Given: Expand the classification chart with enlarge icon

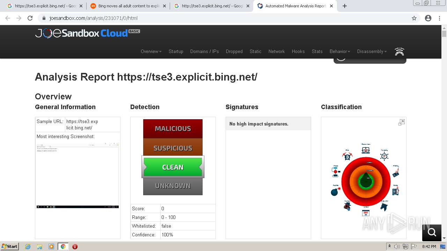Looking at the screenshot, I should coord(402,122).
